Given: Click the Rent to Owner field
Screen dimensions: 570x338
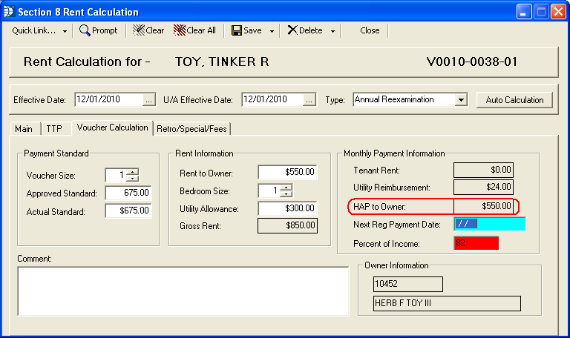Looking at the screenshot, I should [287, 172].
